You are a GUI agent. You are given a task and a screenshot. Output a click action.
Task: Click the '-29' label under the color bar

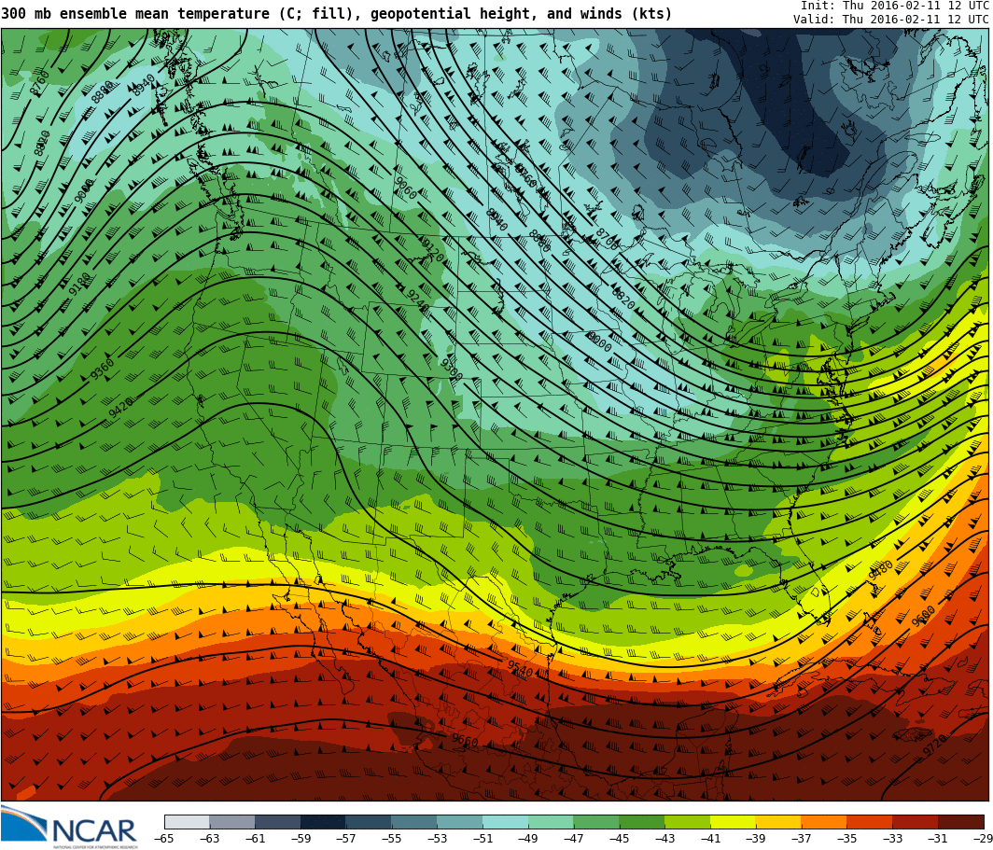pyautogui.click(x=983, y=839)
